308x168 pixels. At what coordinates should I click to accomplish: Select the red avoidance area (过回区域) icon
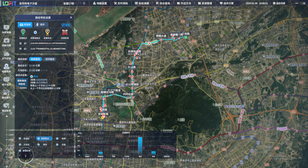pyautogui.click(x=65, y=32)
